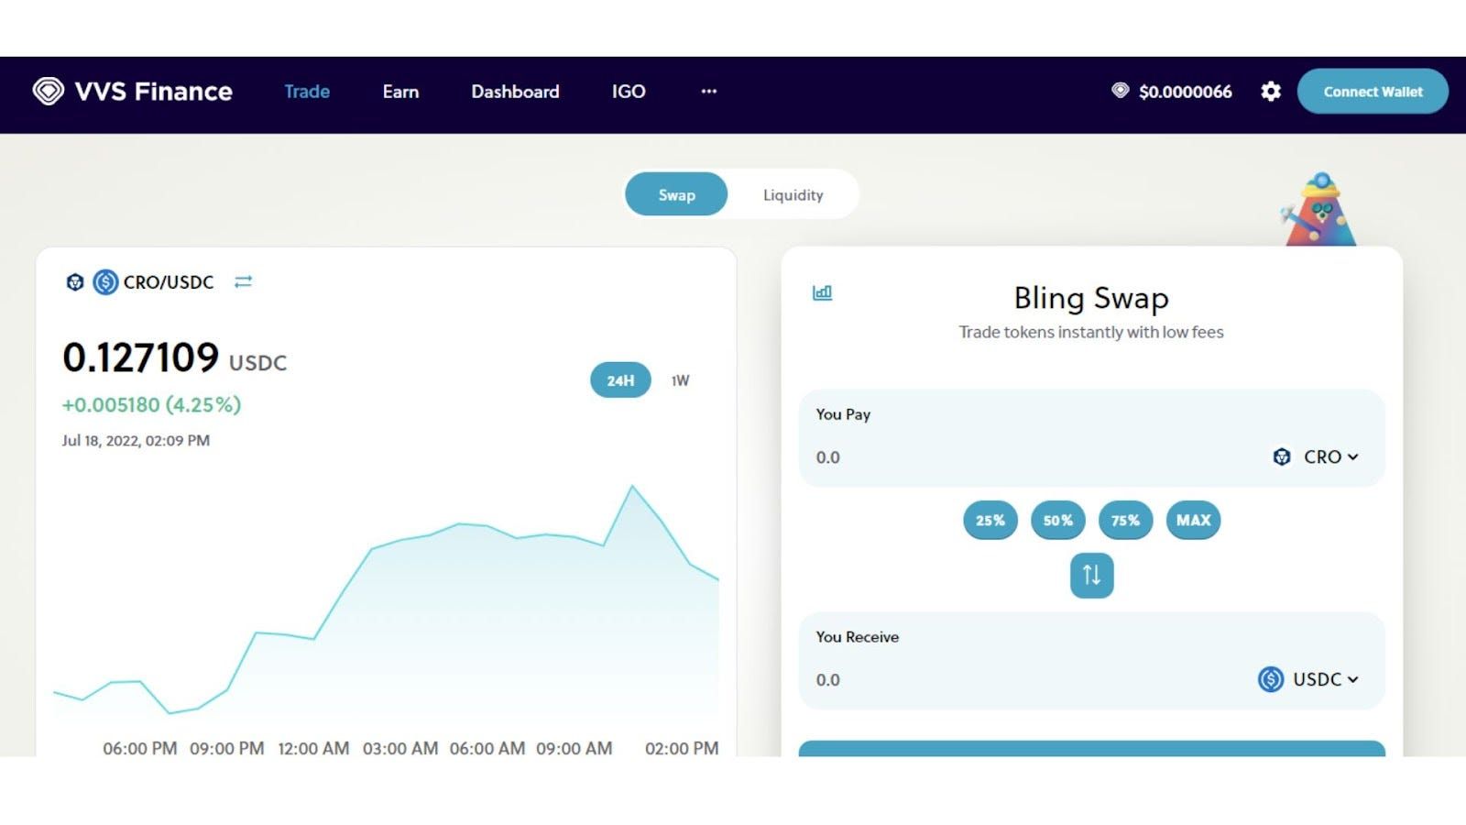Click the 06:00 PM axis label
The image size is (1466, 825).
140,748
